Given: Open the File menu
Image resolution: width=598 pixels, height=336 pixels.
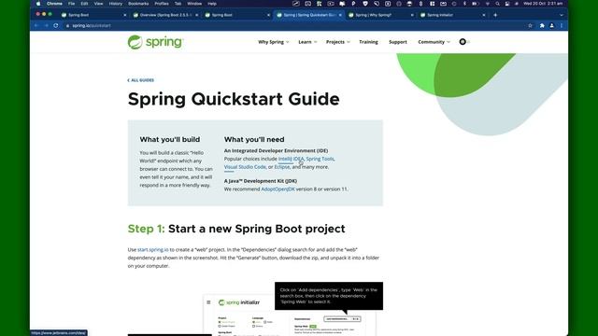Looking at the screenshot, I should coord(71,4).
